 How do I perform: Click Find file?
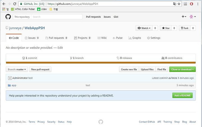162,69
